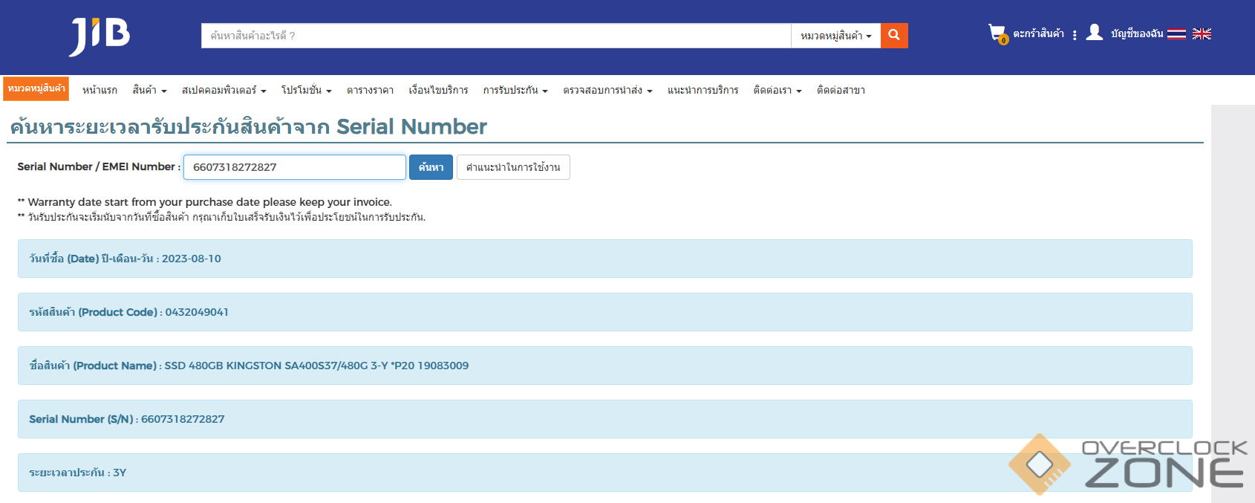Expand the โปรโมชั่น dropdown menu
The image size is (1255, 503).
coord(306,90)
